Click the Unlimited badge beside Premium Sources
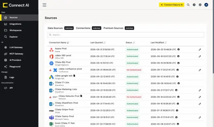The height and width of the screenshot is (127, 214). 129,28
